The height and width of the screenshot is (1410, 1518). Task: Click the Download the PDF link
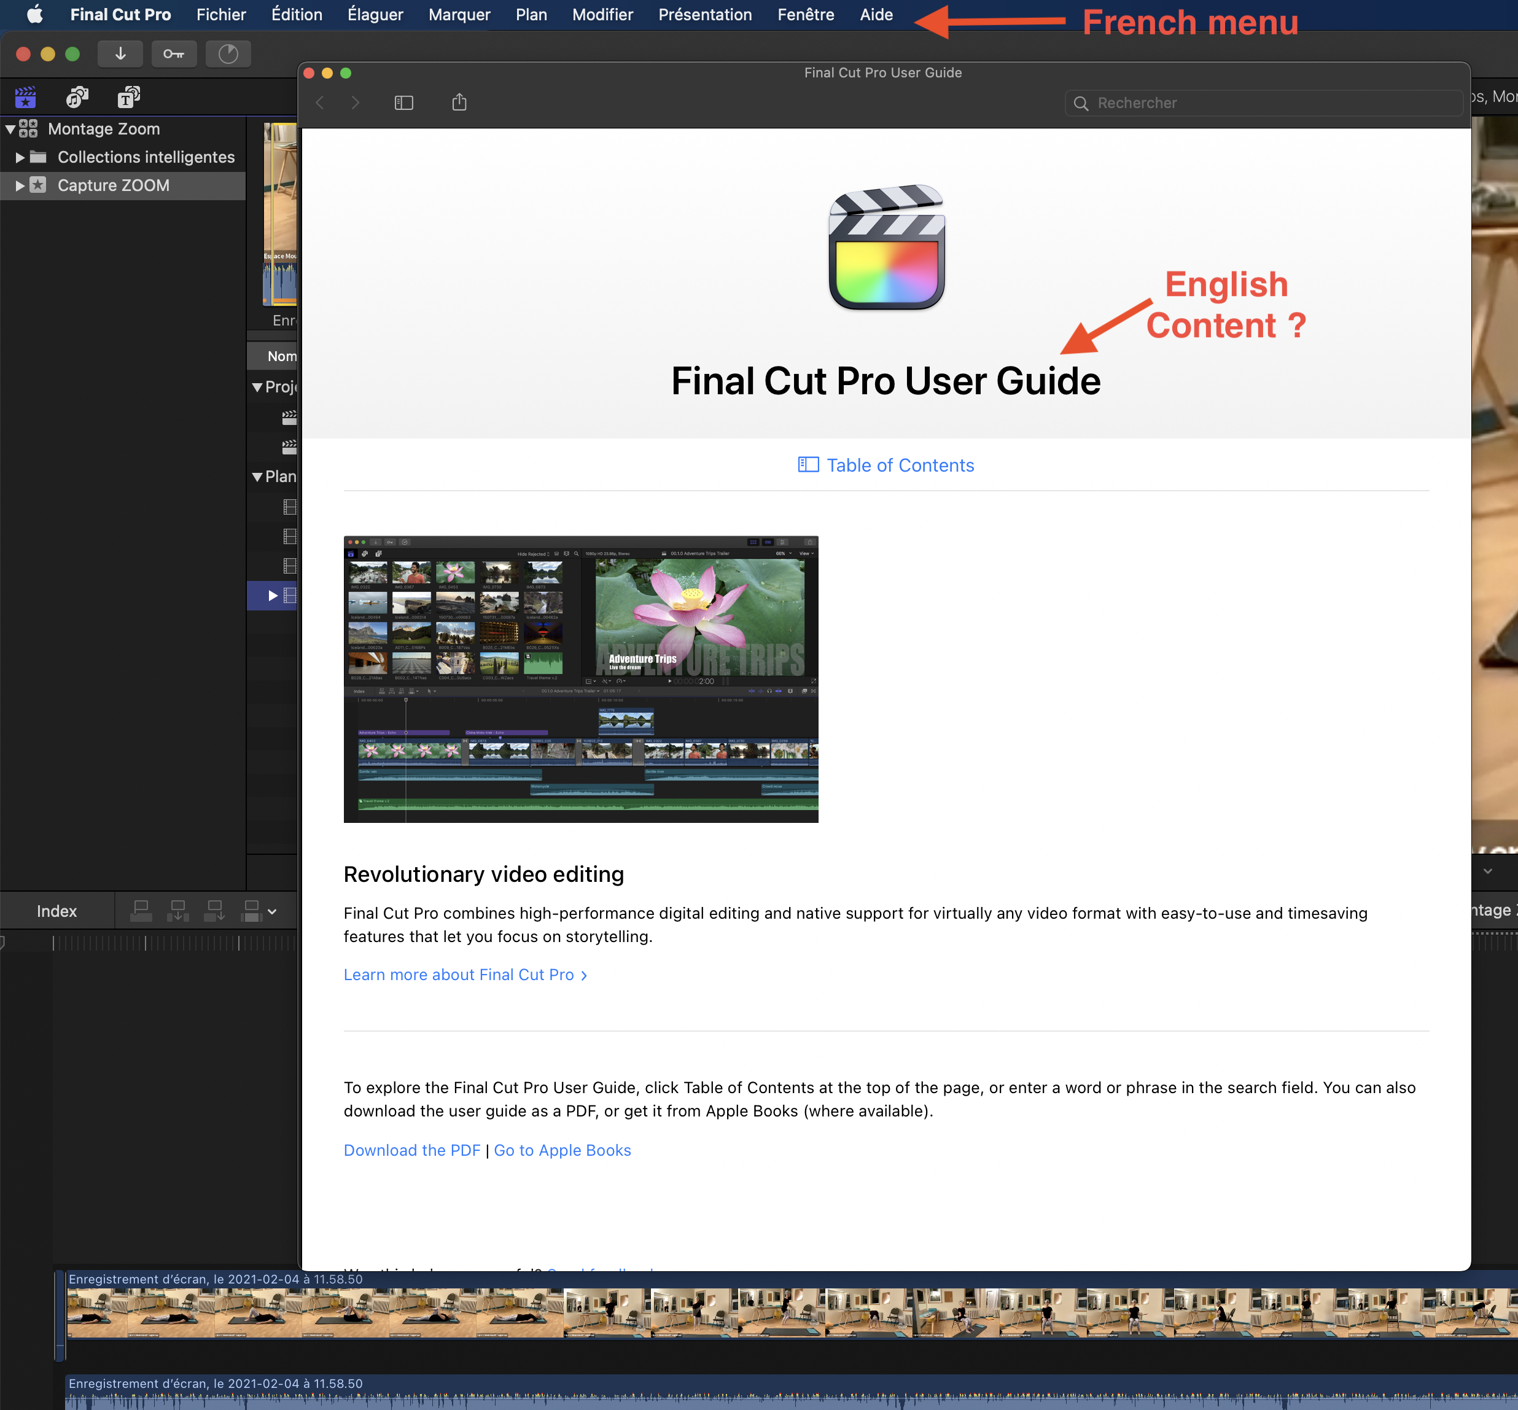click(411, 1150)
